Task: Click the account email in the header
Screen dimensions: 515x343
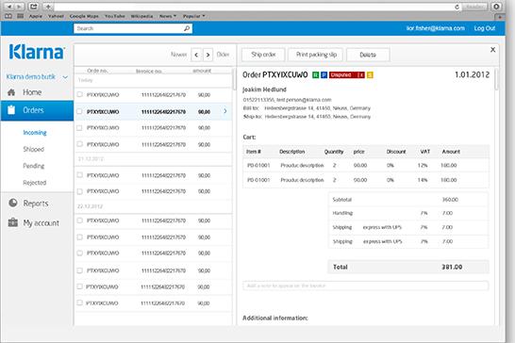Action: pos(436,28)
